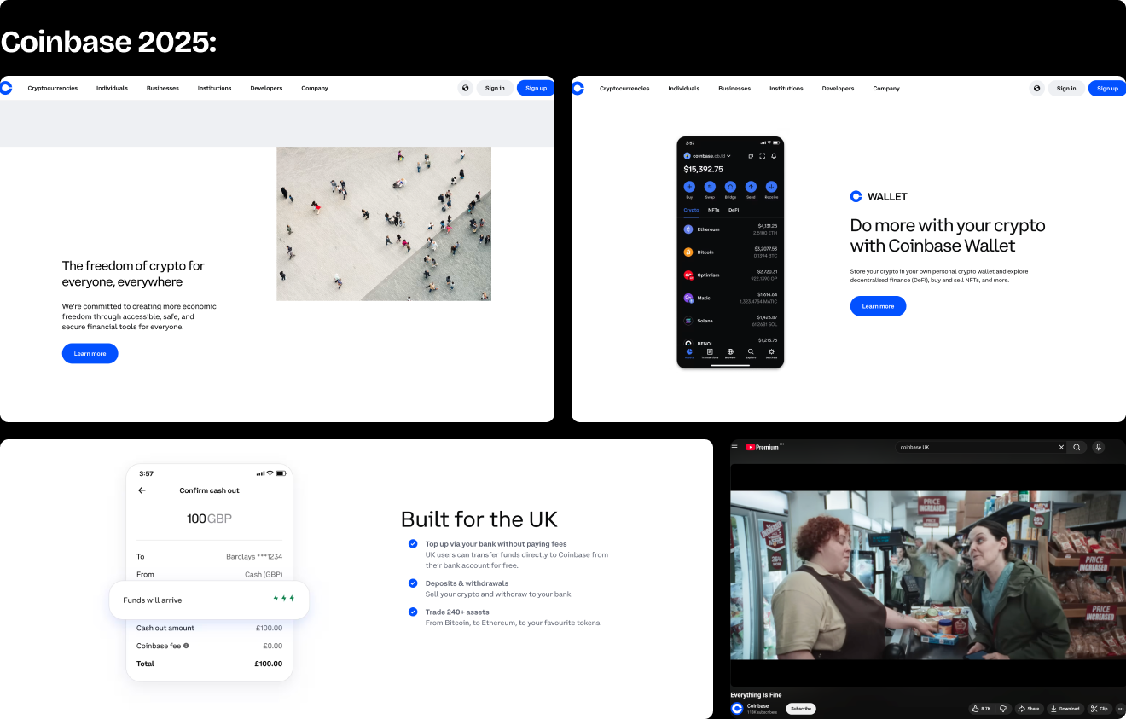Click Learn more under Coinbase Wallet
This screenshot has height=719, width=1126.
[878, 306]
